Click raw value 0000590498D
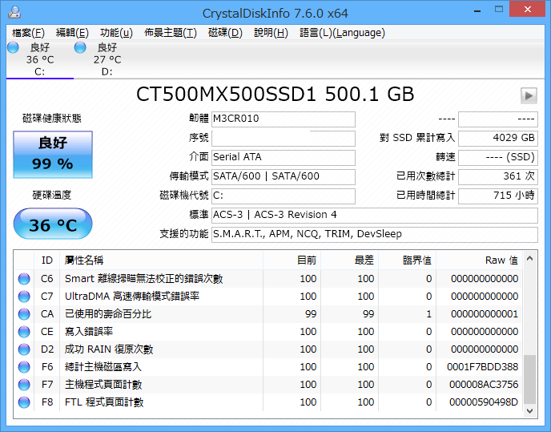Image resolution: width=551 pixels, height=432 pixels. tap(484, 402)
